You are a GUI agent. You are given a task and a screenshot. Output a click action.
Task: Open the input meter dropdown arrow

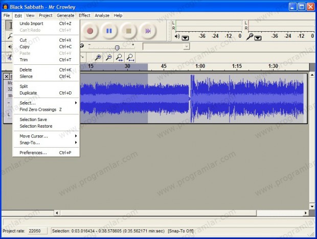[258, 38]
